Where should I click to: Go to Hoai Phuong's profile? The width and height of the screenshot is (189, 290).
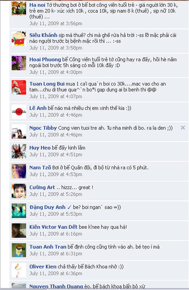45,60
